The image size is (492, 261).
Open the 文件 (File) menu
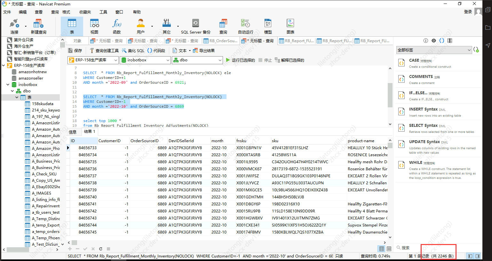7,12
